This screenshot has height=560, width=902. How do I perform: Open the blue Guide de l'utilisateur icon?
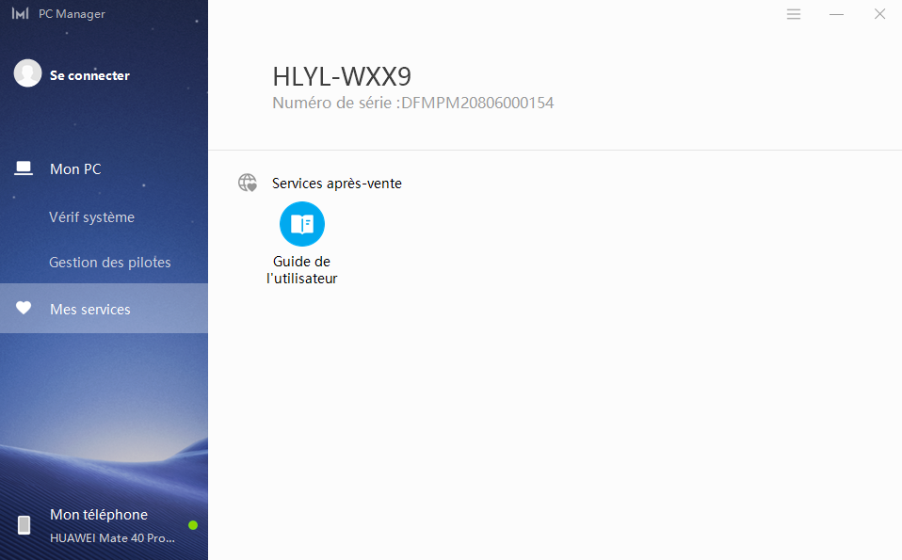pyautogui.click(x=302, y=224)
